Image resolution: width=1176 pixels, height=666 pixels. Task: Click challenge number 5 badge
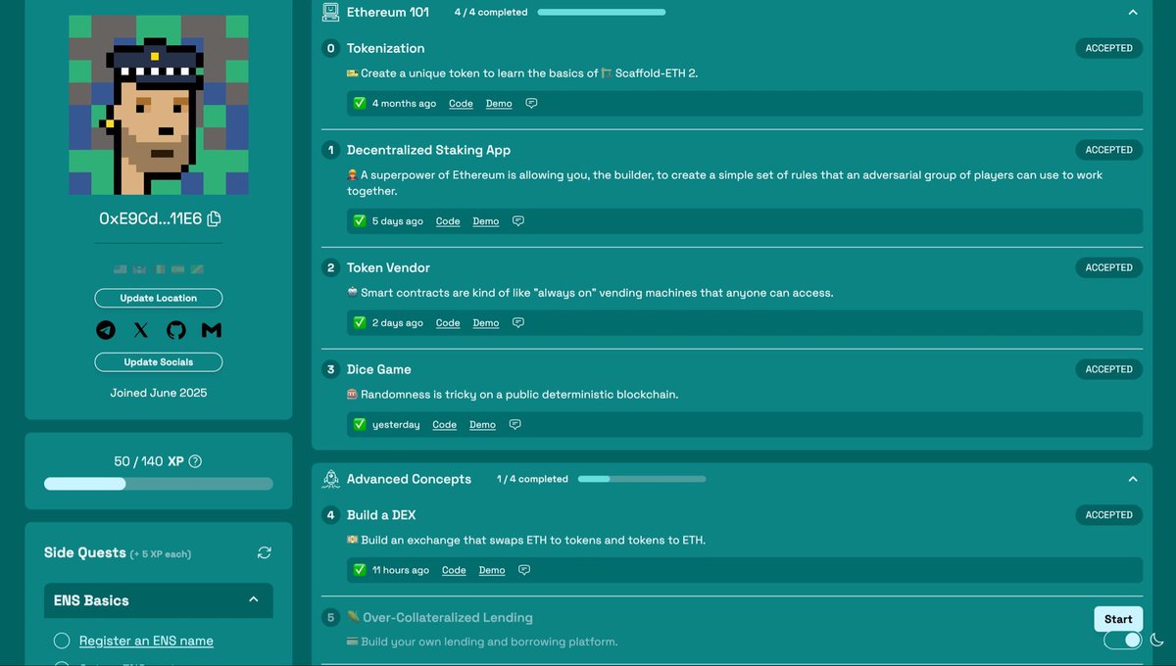point(331,617)
